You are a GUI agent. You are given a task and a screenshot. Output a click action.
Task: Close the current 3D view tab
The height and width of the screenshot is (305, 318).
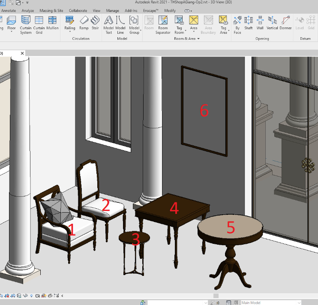tap(23, 53)
